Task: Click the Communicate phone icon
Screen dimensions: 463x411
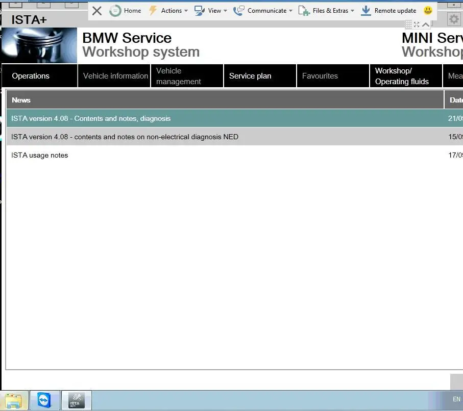Action: 238,11
